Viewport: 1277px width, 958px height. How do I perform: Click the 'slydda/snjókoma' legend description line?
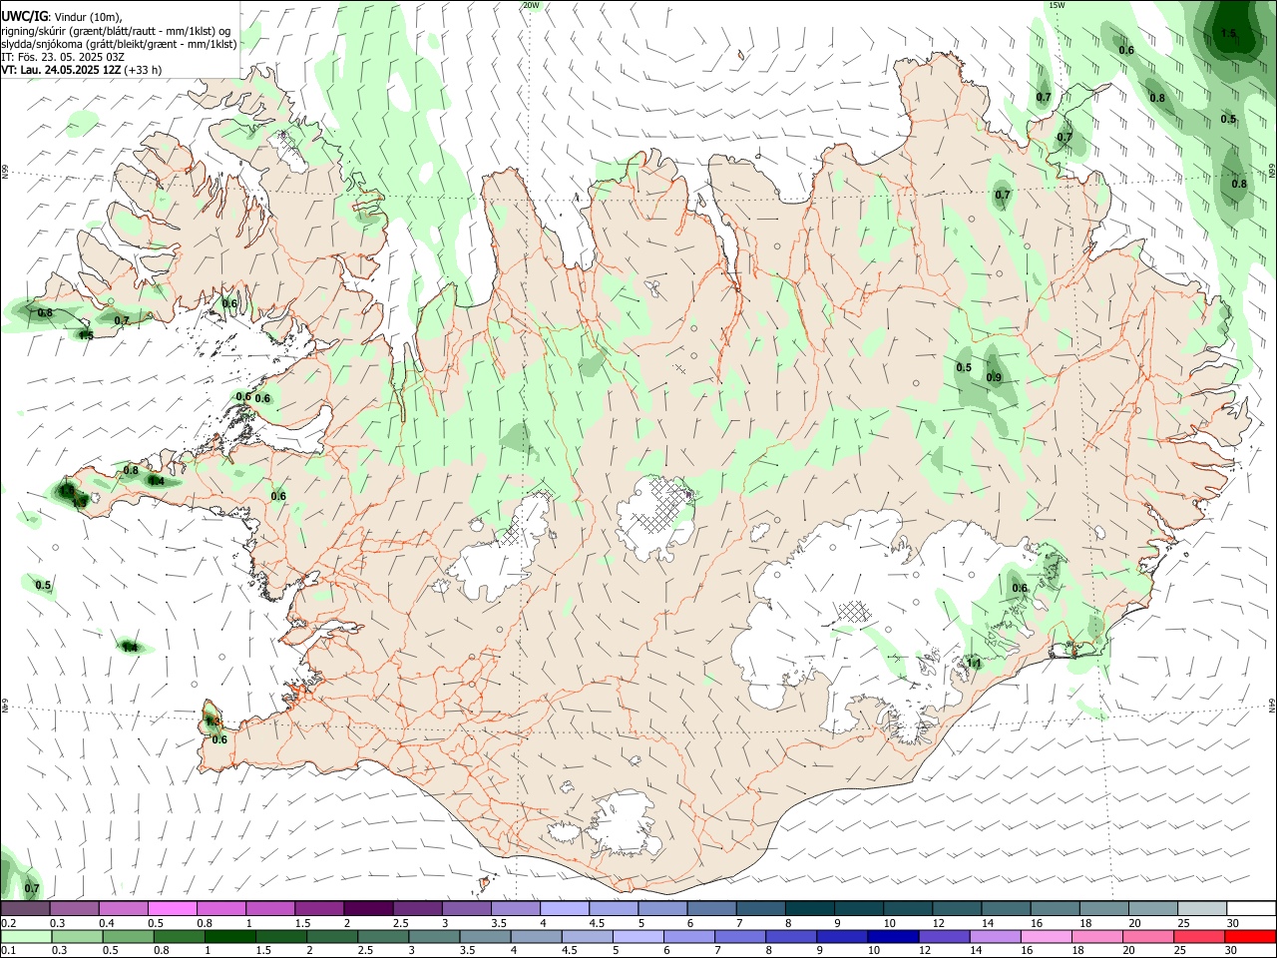point(119,44)
